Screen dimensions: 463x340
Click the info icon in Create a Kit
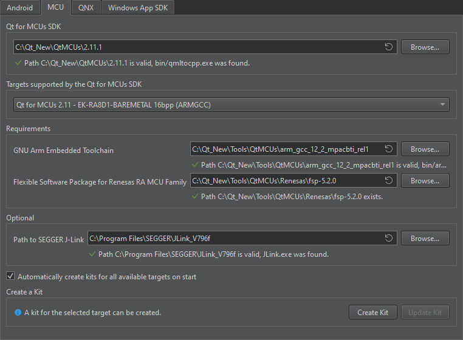pyautogui.click(x=18, y=313)
